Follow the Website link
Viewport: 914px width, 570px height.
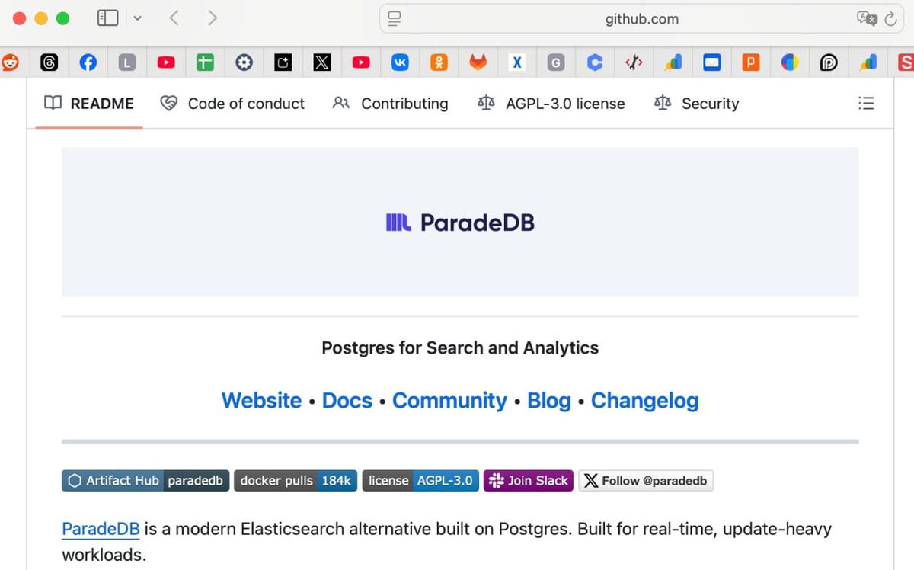pos(261,400)
